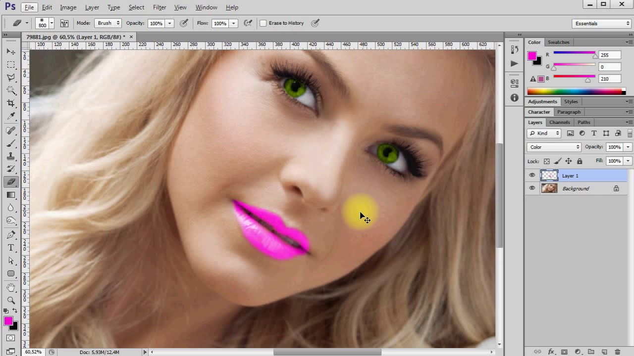Enable the Erase to History checkbox

(264, 23)
